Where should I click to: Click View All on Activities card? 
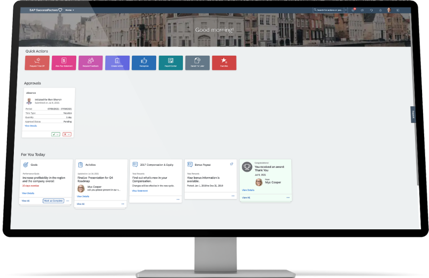point(81,204)
